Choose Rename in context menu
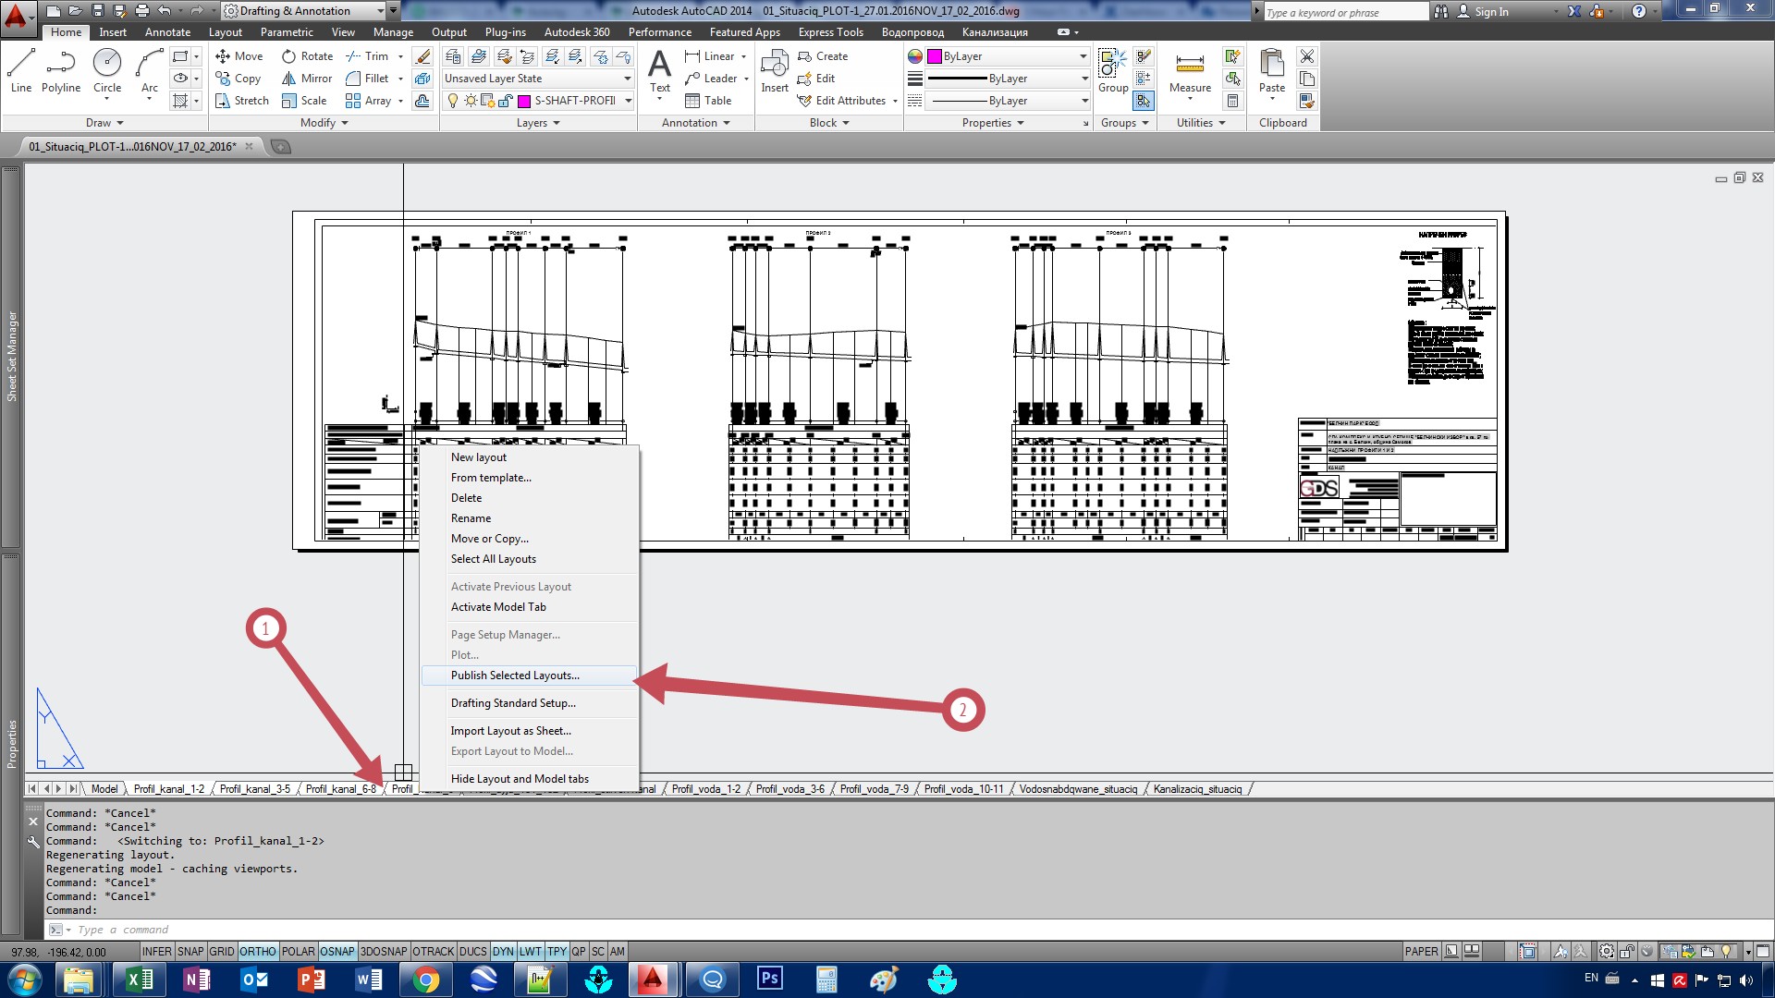 [529, 518]
